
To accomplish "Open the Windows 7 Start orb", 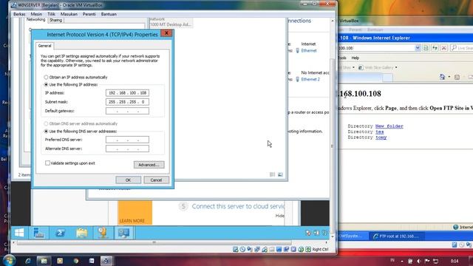I will [9, 260].
